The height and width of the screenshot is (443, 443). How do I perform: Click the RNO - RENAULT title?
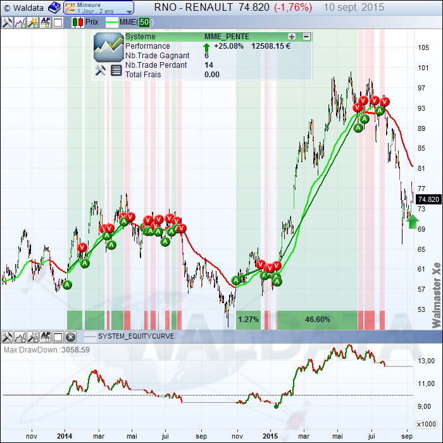(x=193, y=7)
